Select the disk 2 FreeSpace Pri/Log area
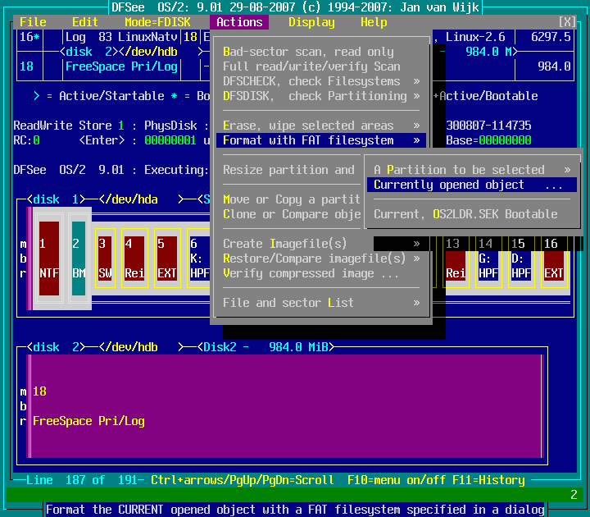 point(287,406)
